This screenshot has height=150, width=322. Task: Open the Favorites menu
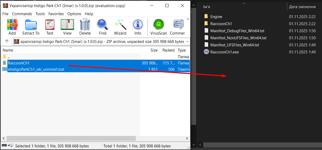pyautogui.click(x=56, y=14)
